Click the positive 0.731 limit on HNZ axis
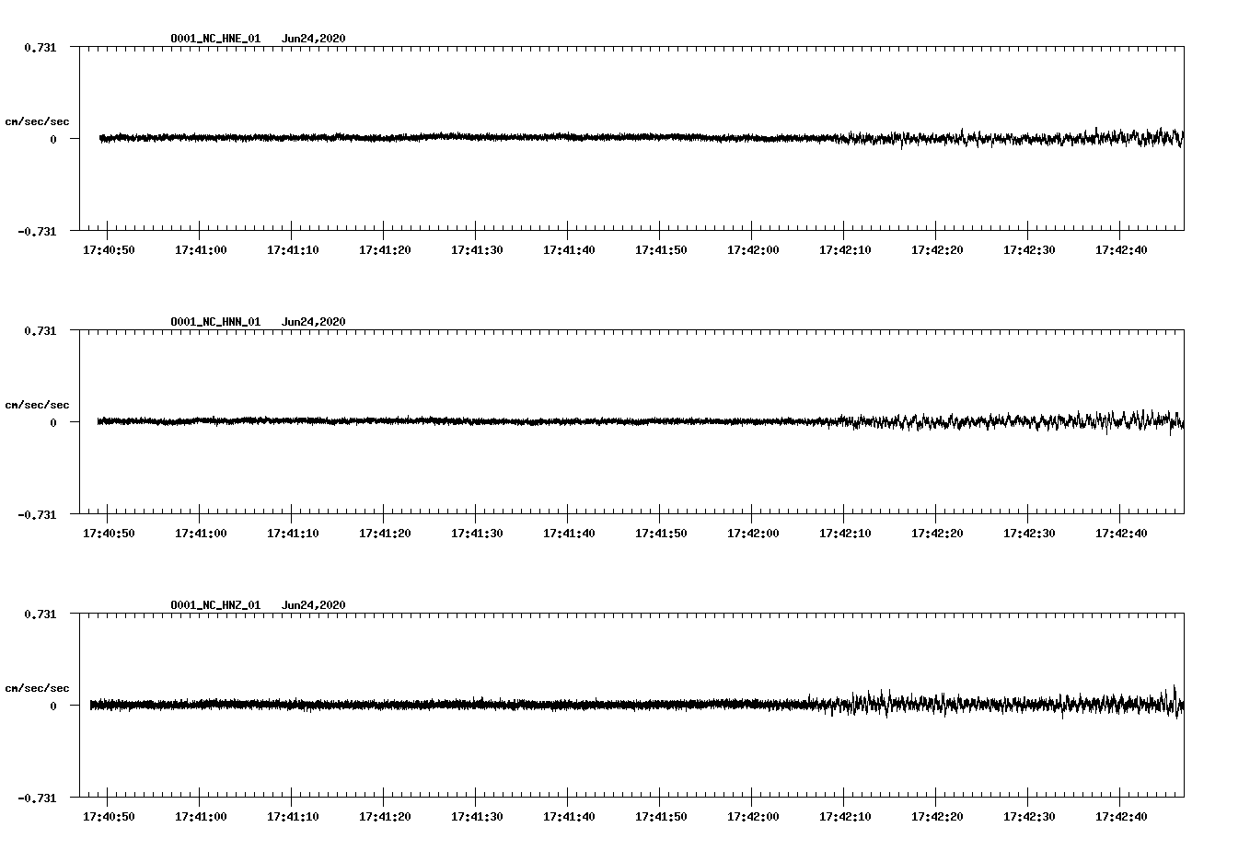The height and width of the screenshot is (850, 1250). (x=40, y=614)
